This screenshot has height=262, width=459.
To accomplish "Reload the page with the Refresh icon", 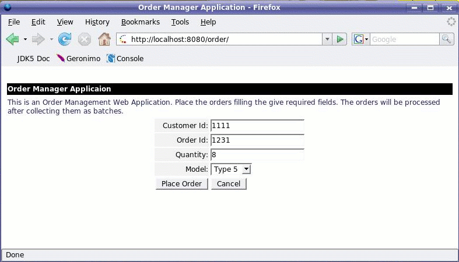I will coord(65,39).
